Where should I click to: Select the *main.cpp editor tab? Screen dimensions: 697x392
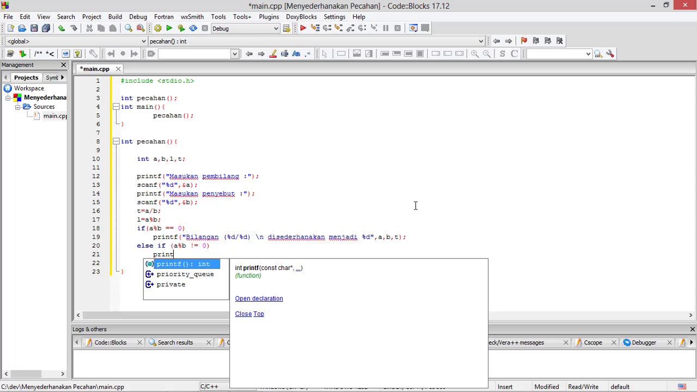pyautogui.click(x=96, y=69)
